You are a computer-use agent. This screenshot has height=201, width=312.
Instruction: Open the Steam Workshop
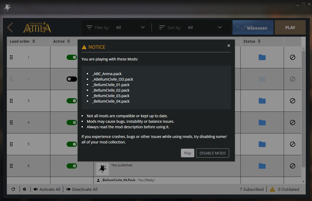pyautogui.click(x=253, y=27)
